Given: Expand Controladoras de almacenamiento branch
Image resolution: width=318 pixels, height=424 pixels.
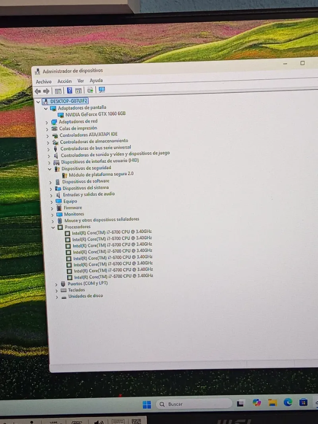Looking at the screenshot, I should coord(48,143).
